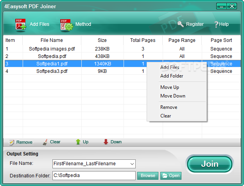Click total pages value 3 for Softpedia images.pdf
244x186 pixels.
tap(143, 49)
